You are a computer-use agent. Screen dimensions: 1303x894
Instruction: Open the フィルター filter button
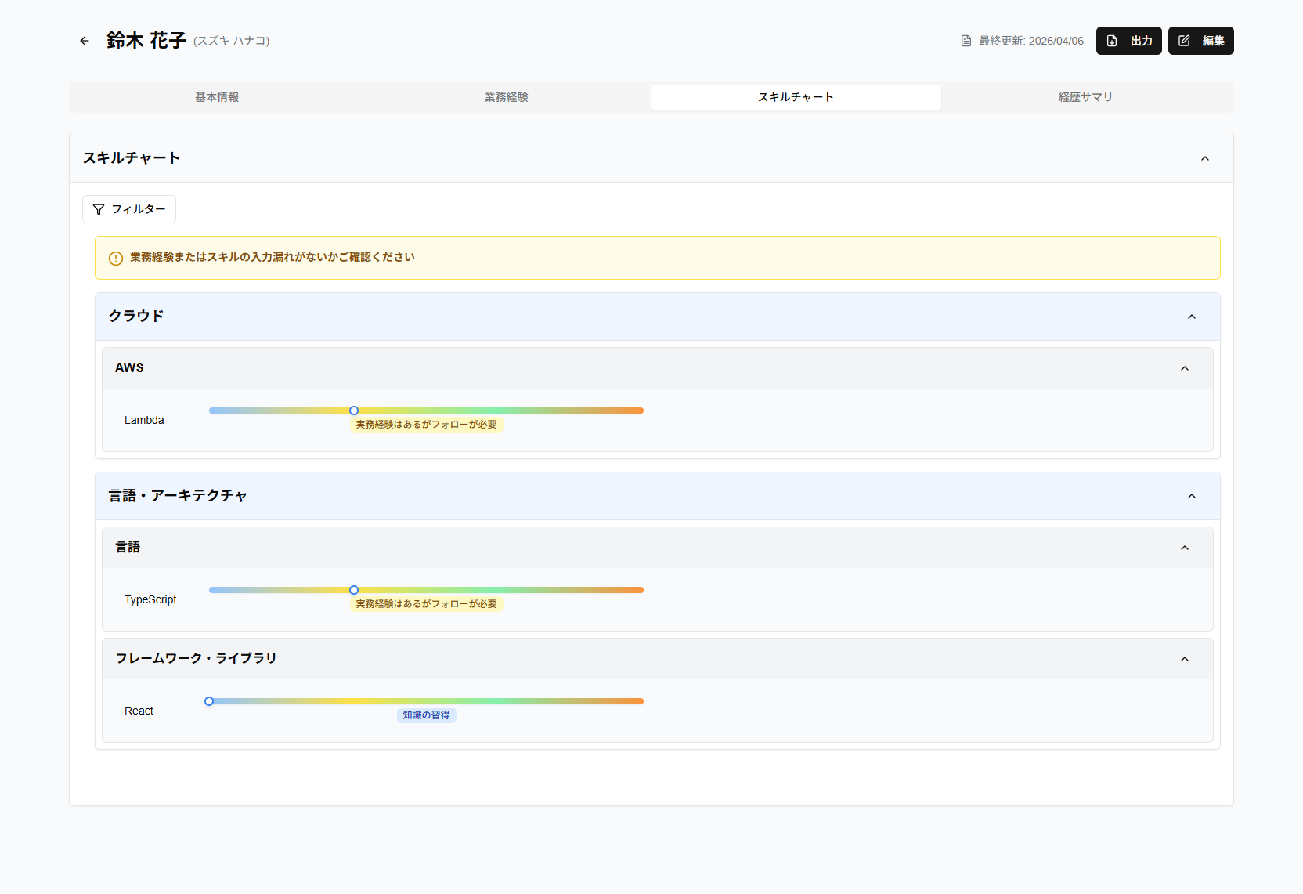click(129, 209)
